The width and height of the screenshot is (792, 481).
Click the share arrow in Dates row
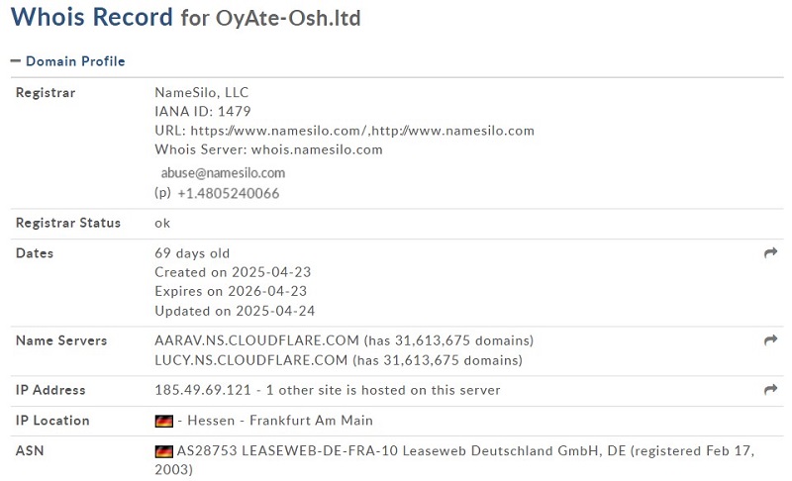click(770, 252)
